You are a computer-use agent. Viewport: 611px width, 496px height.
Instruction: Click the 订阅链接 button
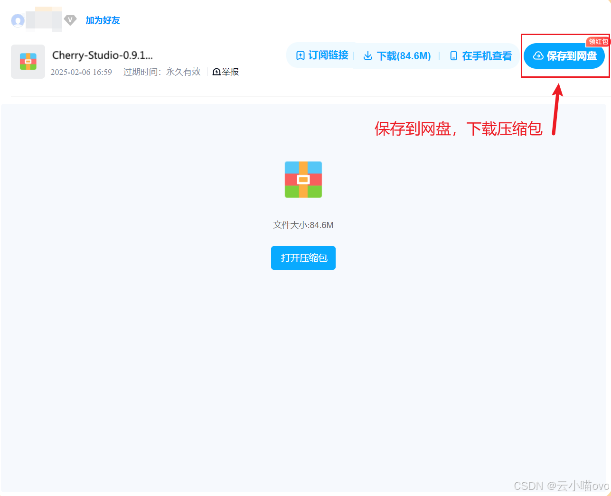pyautogui.click(x=322, y=55)
